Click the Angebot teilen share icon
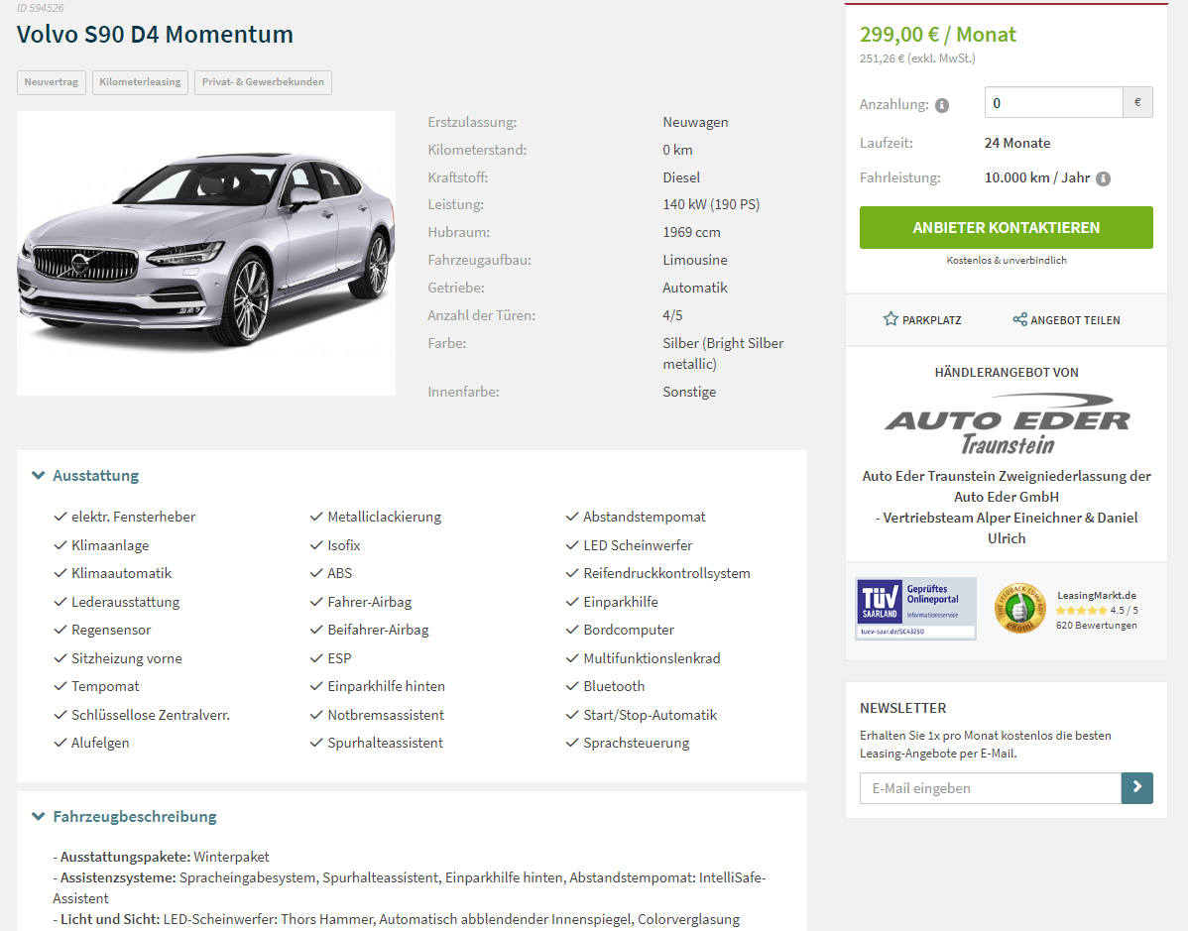1188x931 pixels. pos(1019,319)
